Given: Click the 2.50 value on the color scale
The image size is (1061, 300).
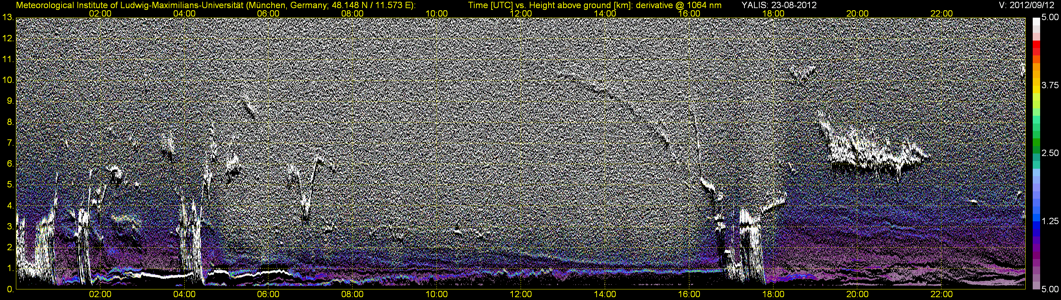Looking at the screenshot, I should click(x=1050, y=153).
